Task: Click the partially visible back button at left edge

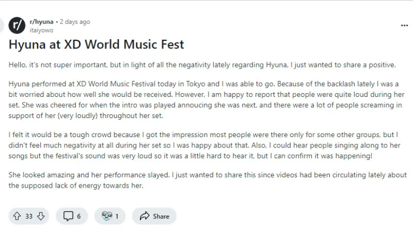Action: click(x=2, y=25)
